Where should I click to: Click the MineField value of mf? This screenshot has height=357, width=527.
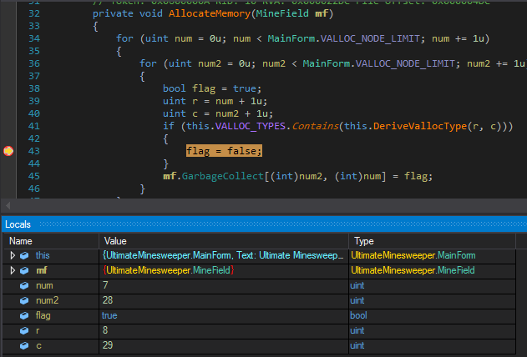[169, 270]
